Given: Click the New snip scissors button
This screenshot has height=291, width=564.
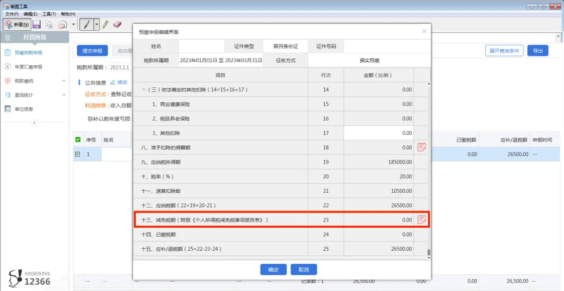Looking at the screenshot, I should pos(16,25).
